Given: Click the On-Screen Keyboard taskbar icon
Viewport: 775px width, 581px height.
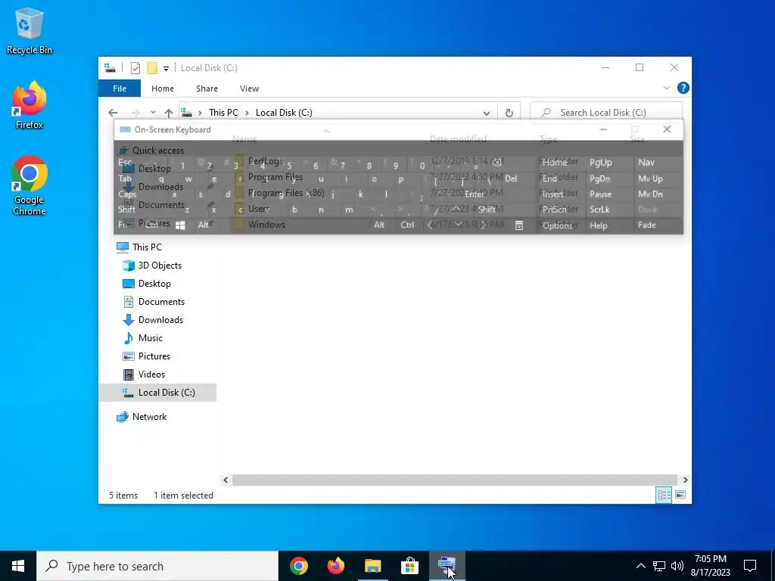Looking at the screenshot, I should coord(447,566).
